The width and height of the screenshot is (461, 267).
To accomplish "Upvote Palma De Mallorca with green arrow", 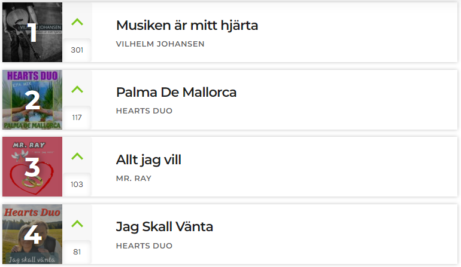I will click(77, 89).
